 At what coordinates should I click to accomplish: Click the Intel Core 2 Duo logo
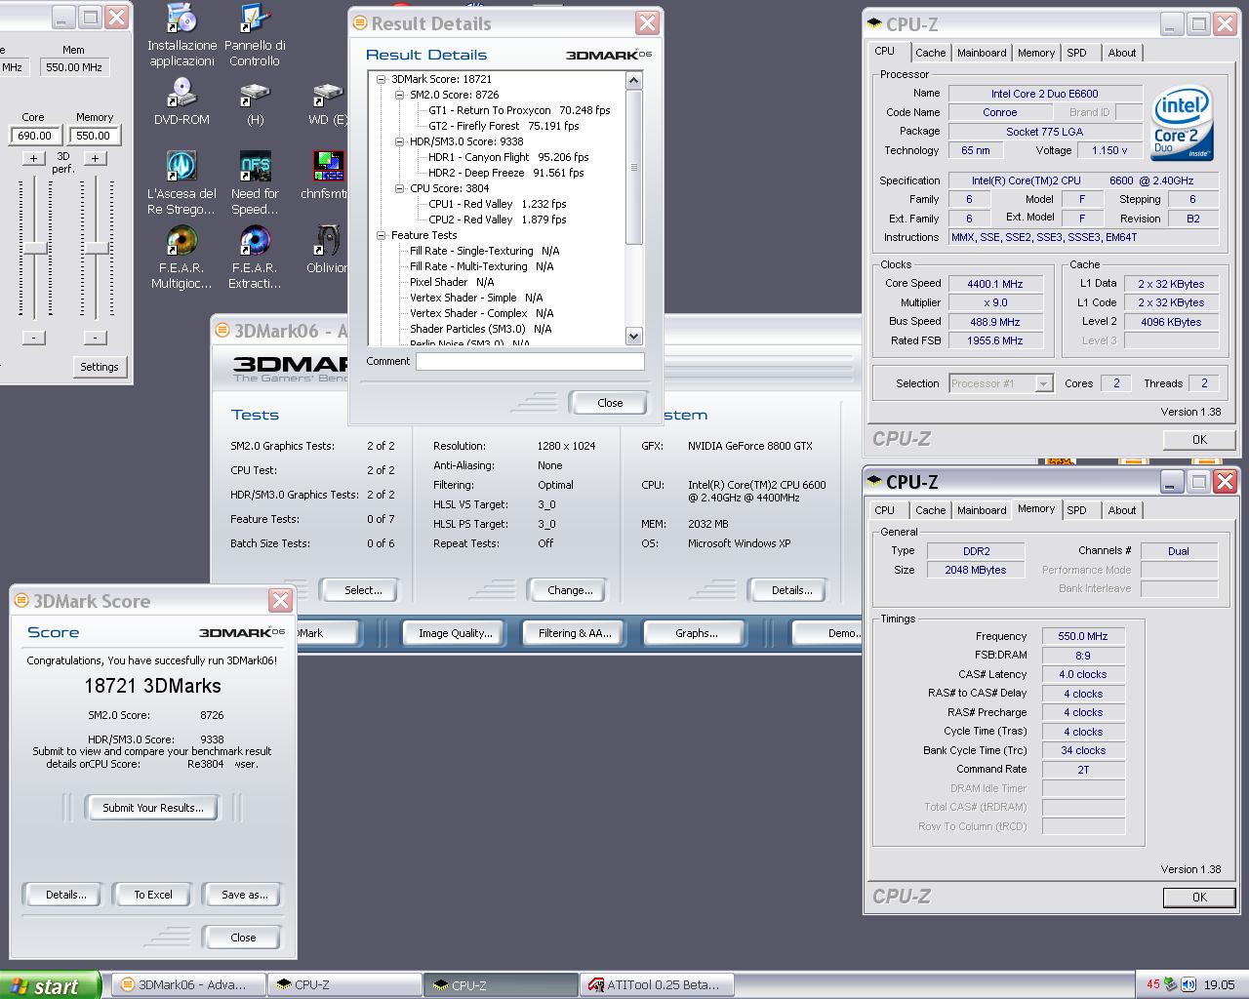click(1183, 124)
